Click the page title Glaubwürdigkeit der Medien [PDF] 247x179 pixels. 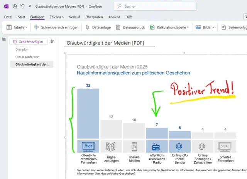pyautogui.click(x=105, y=43)
